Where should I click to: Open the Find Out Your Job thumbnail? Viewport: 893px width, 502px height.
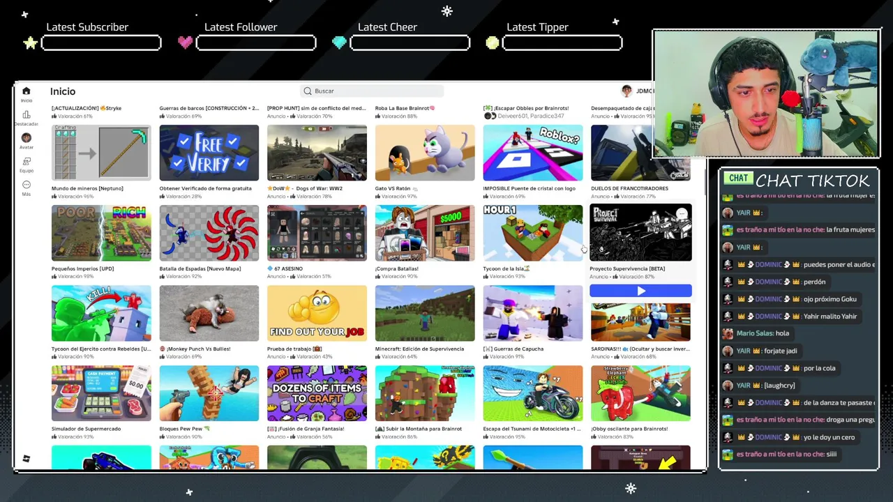(x=317, y=313)
